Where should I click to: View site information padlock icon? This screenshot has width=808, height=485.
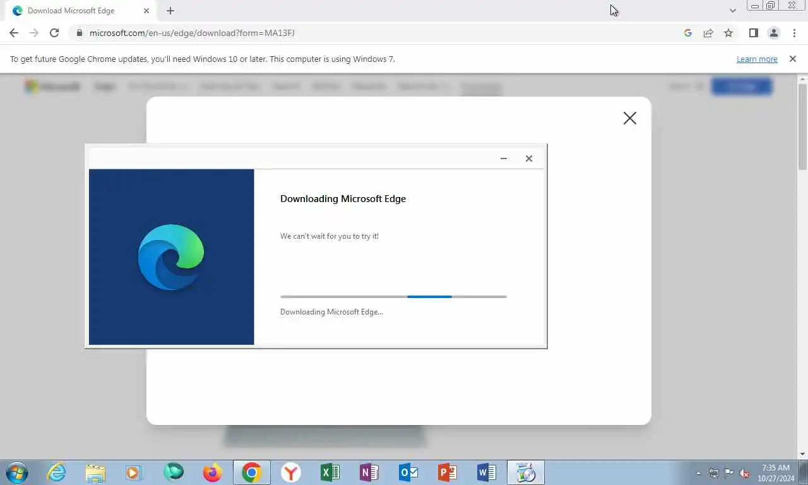[x=79, y=33]
